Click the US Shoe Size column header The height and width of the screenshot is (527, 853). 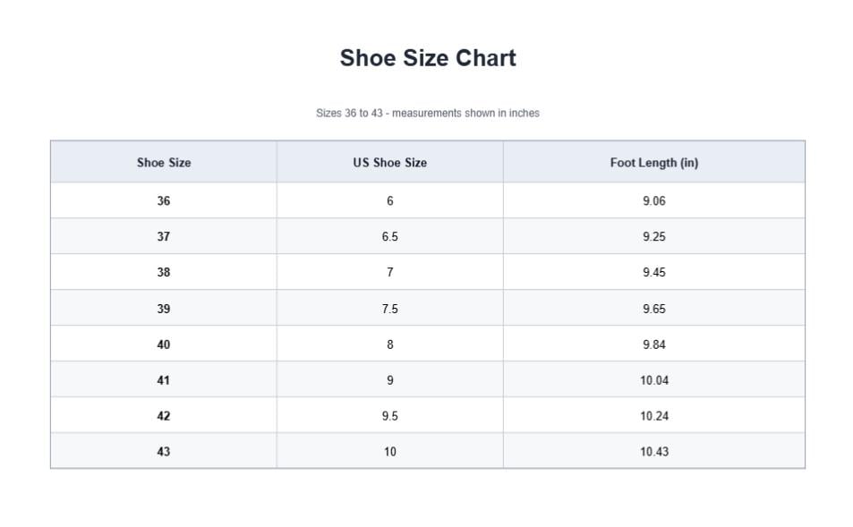(390, 162)
